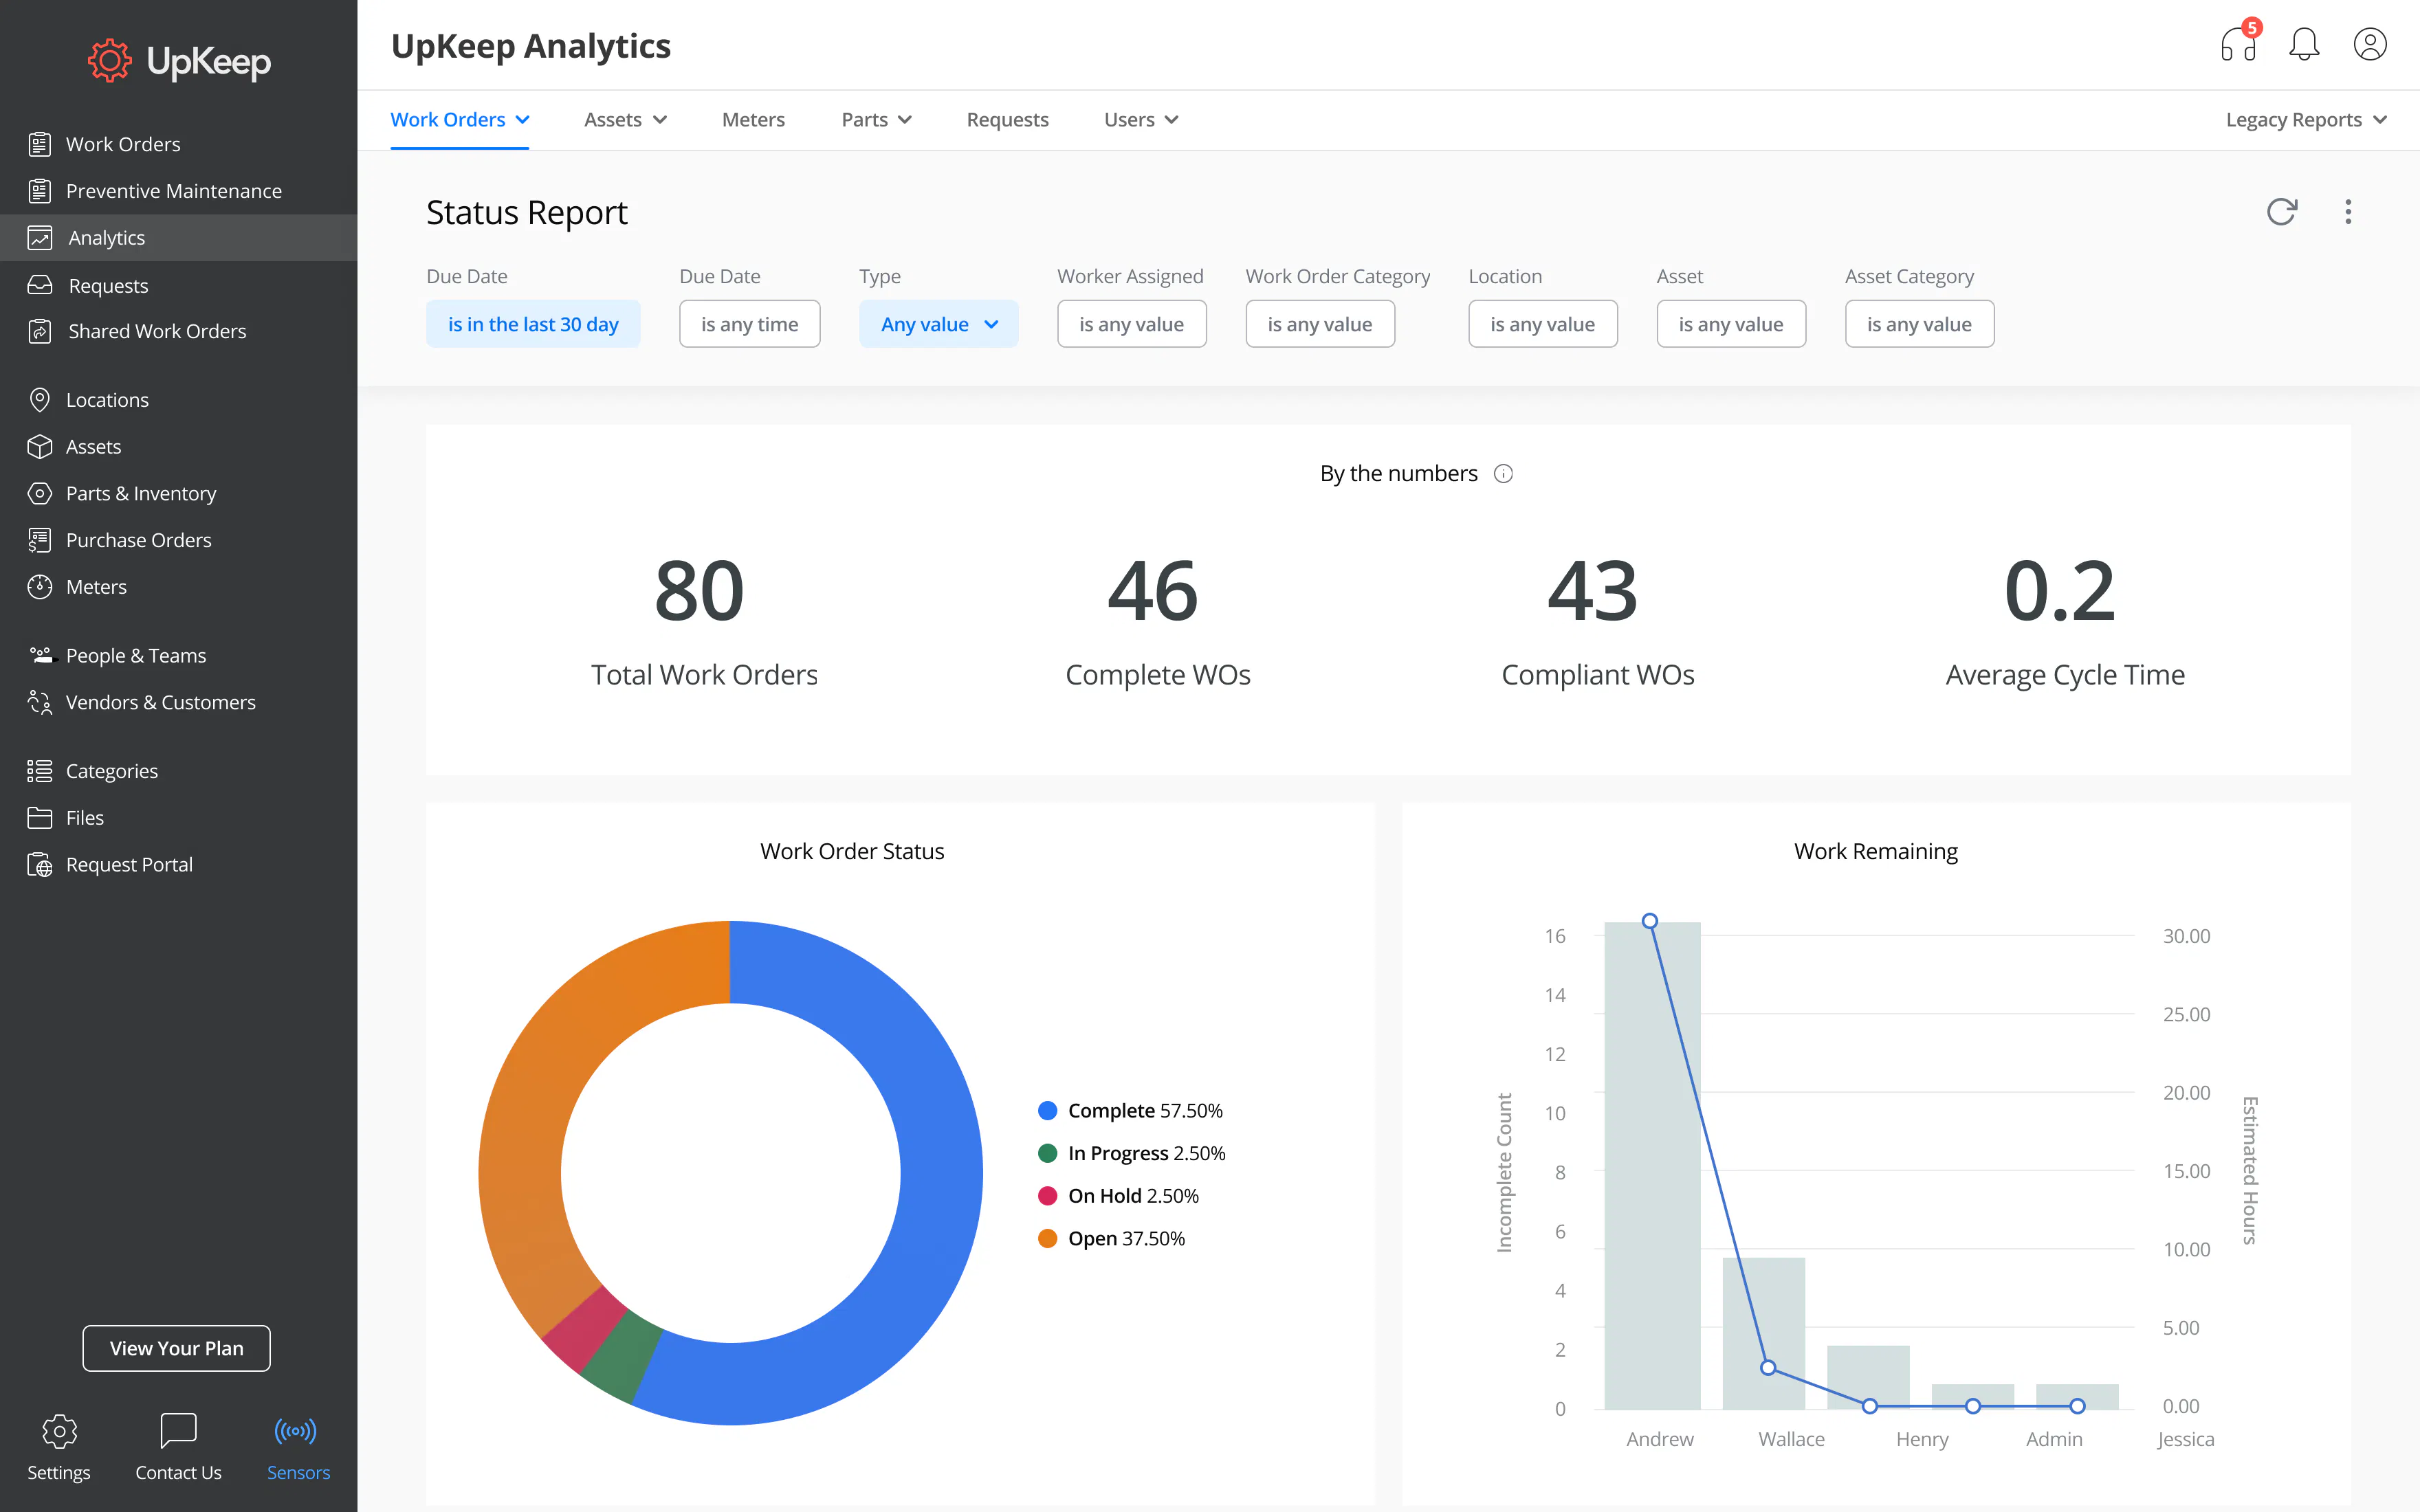The width and height of the screenshot is (2420, 1512).
Task: Click the View Your Plan button
Action: click(x=176, y=1348)
